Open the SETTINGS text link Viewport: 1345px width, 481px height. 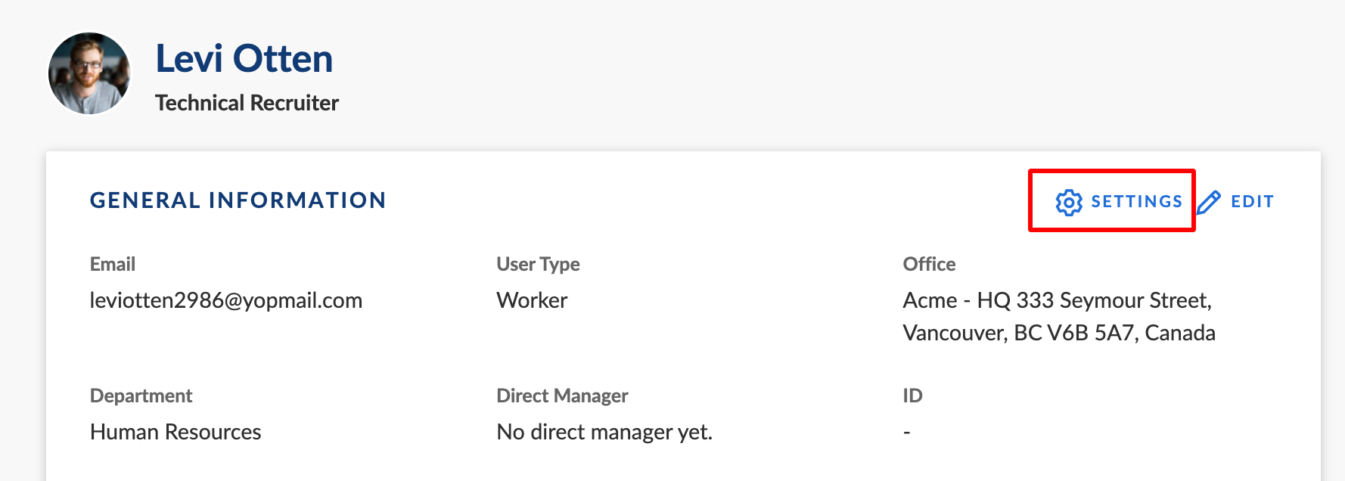pos(1136,202)
